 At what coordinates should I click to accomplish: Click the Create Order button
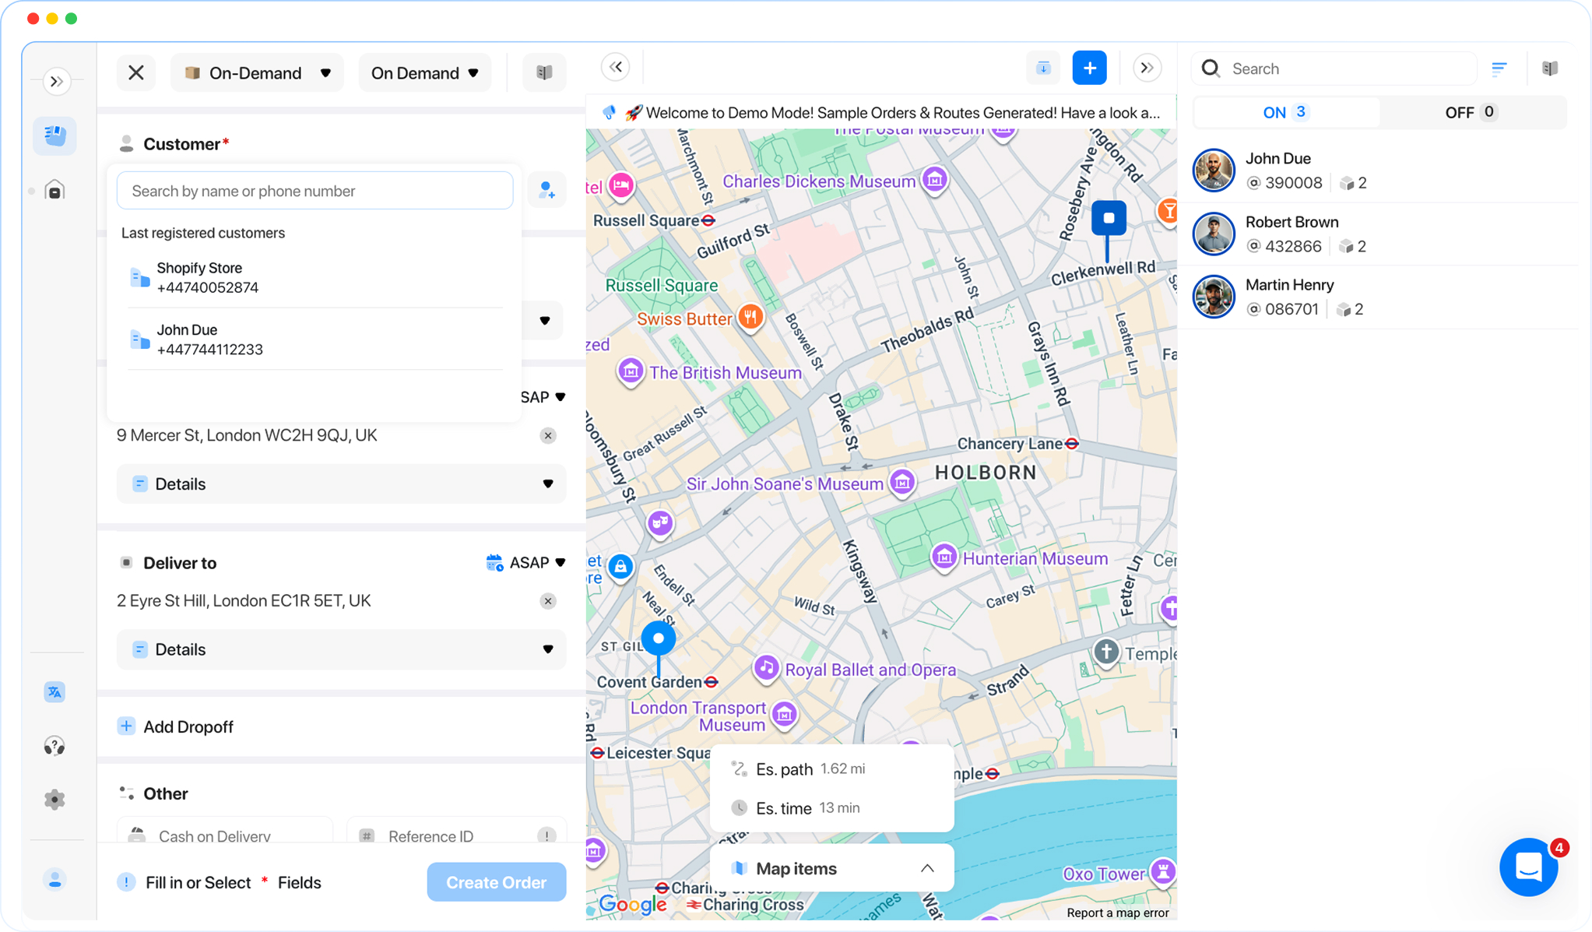tap(496, 882)
